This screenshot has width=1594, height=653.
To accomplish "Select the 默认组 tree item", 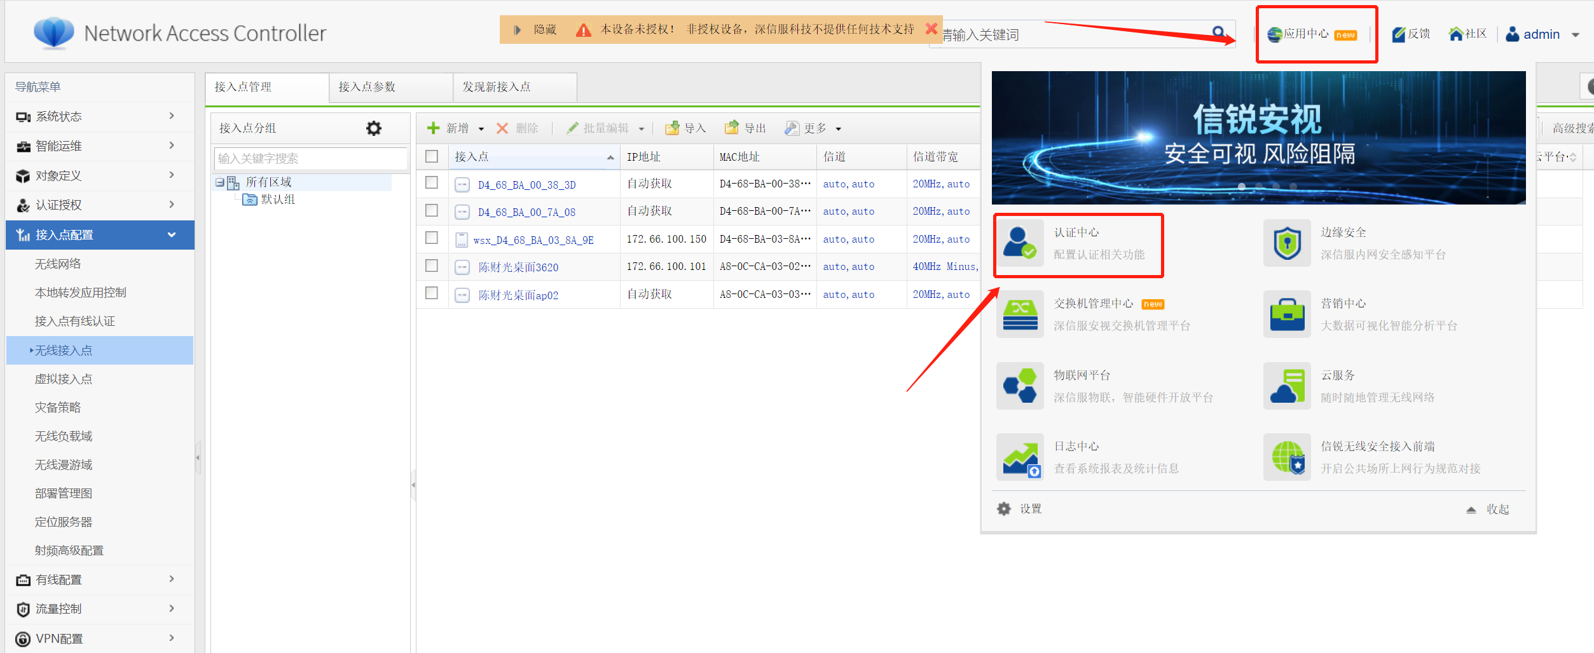I will click(278, 199).
